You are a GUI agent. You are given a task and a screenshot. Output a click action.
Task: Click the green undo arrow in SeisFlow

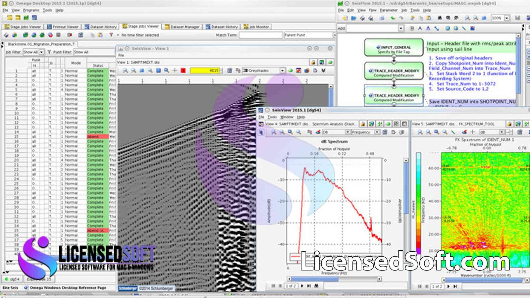tap(393, 18)
